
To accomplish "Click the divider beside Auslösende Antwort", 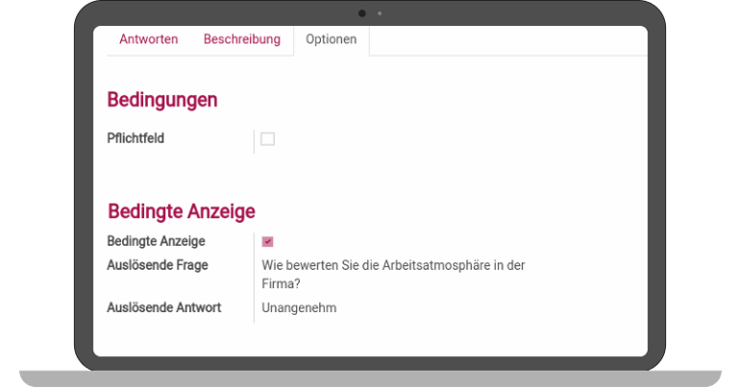I will coord(254,308).
